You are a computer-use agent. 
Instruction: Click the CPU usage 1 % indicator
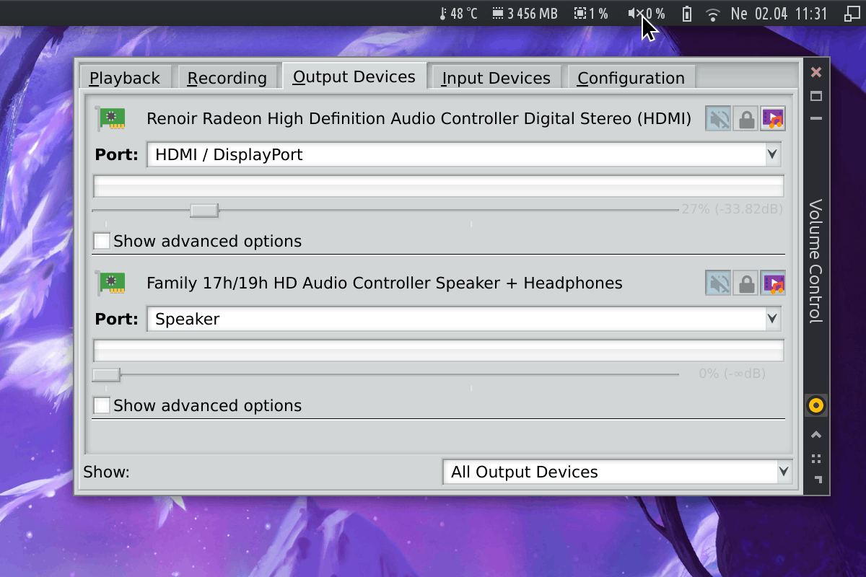(x=591, y=13)
